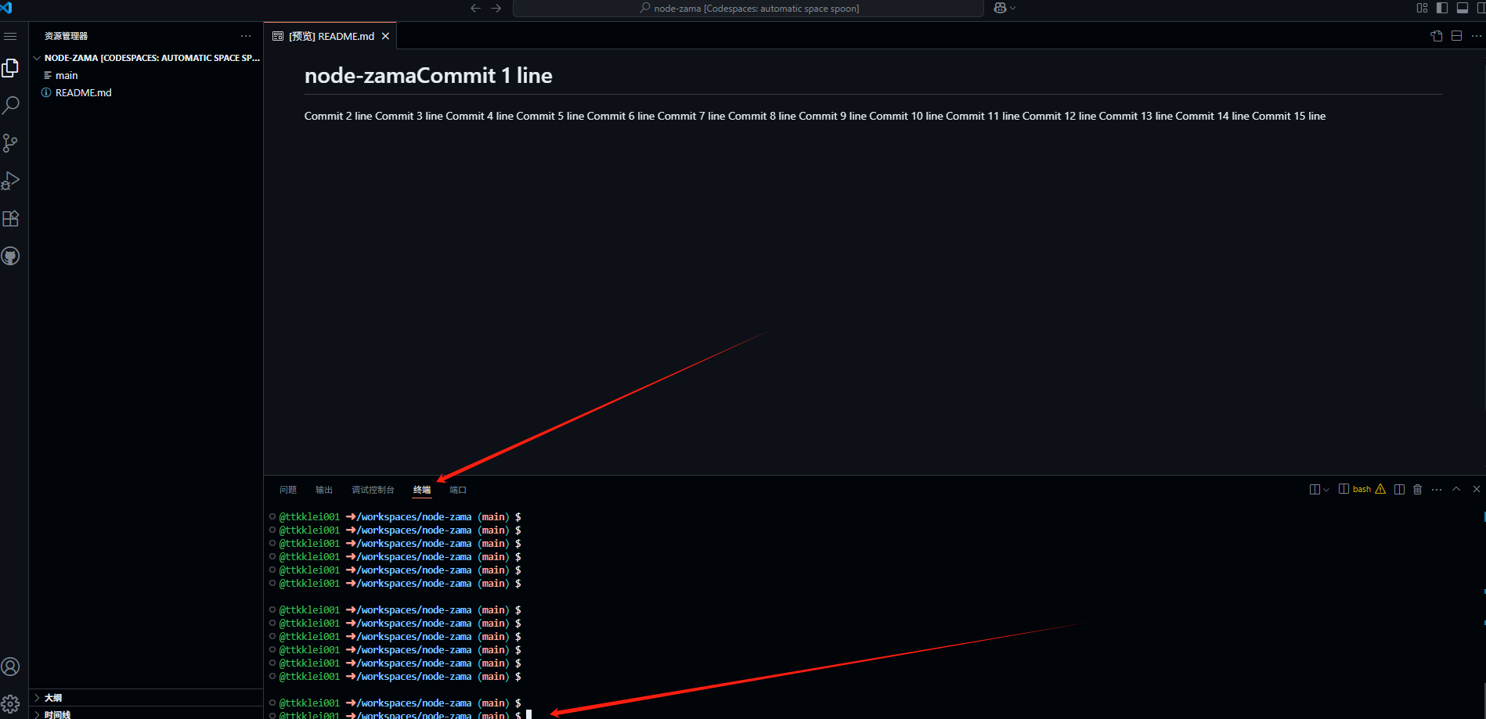Open the Source Control view

click(11, 143)
